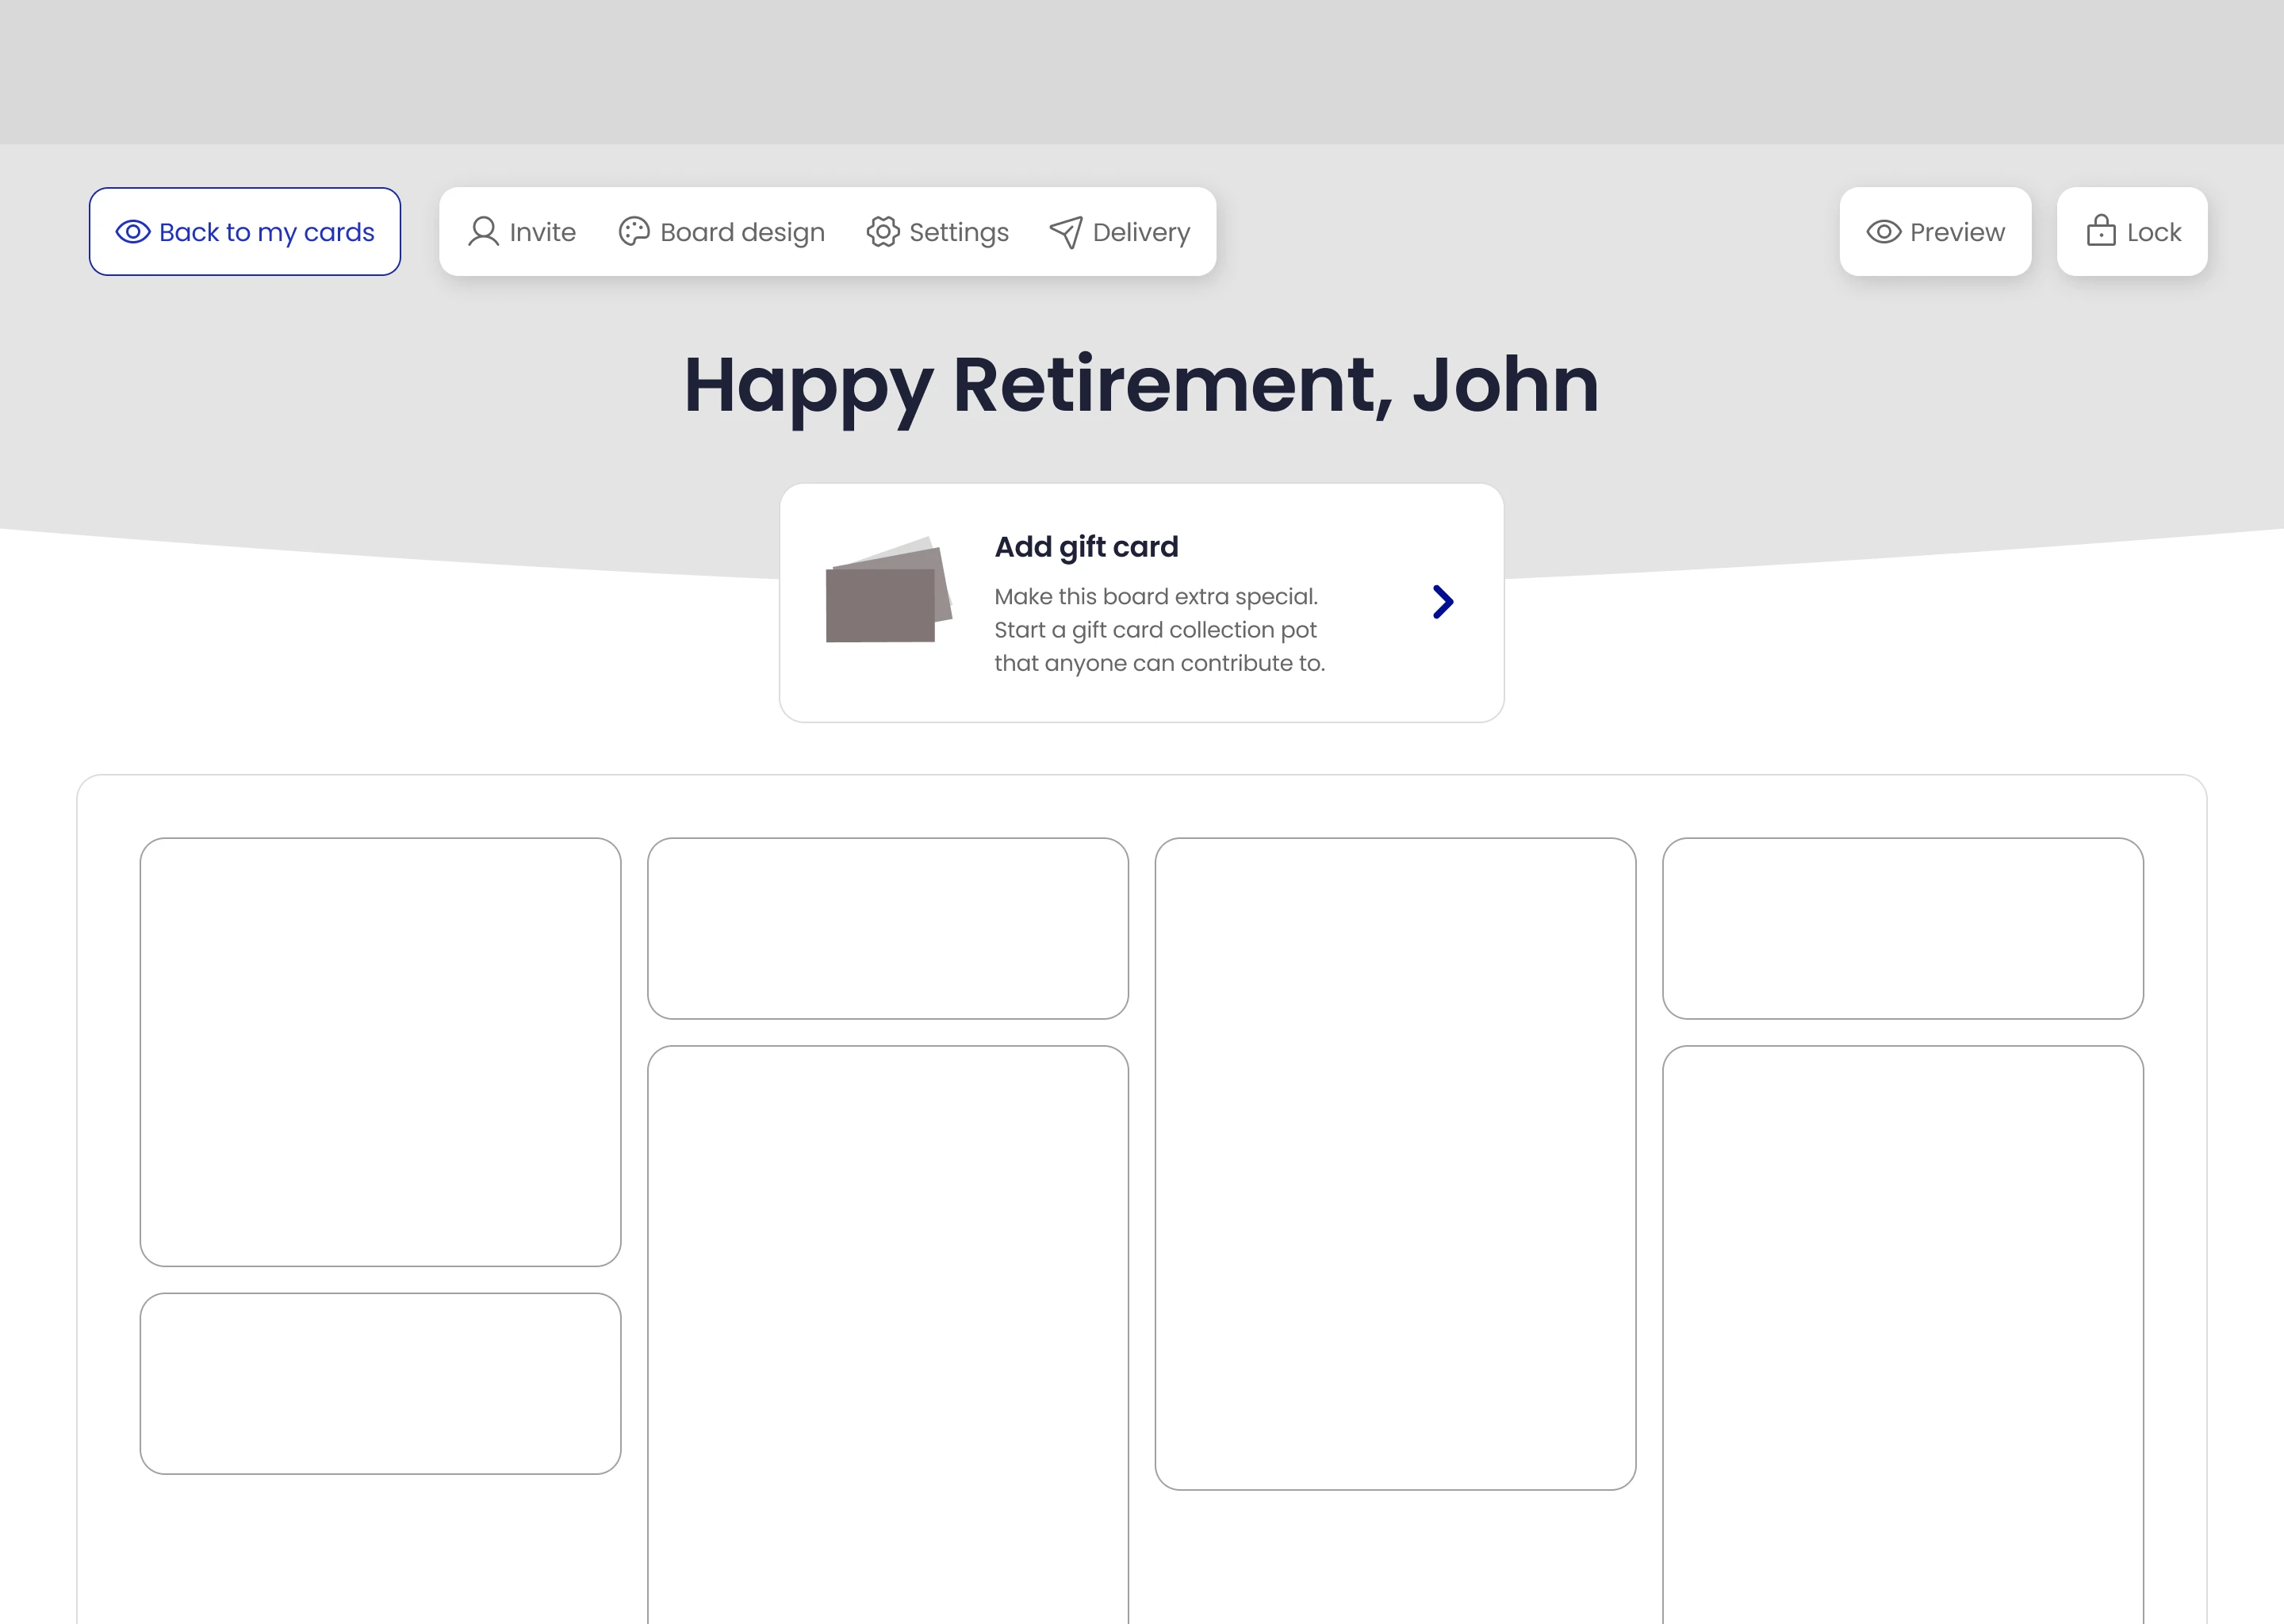Click the Add gift card heading
2284x1624 pixels.
click(1086, 547)
